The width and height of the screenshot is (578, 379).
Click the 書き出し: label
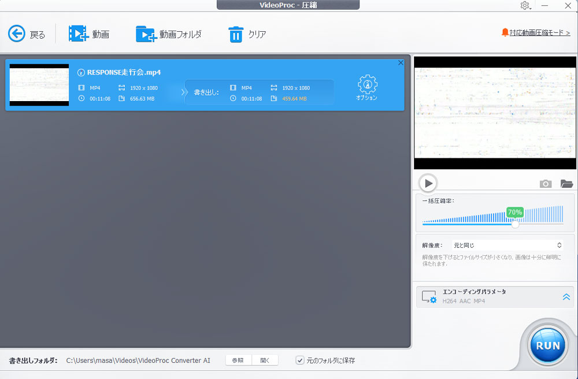tap(206, 92)
